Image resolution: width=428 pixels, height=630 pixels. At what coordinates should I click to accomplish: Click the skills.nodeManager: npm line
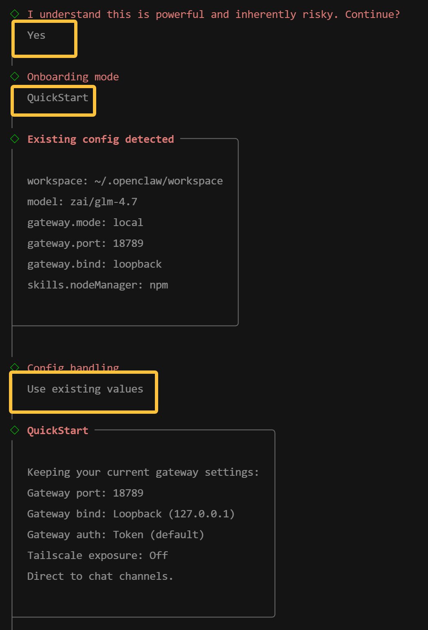click(97, 285)
